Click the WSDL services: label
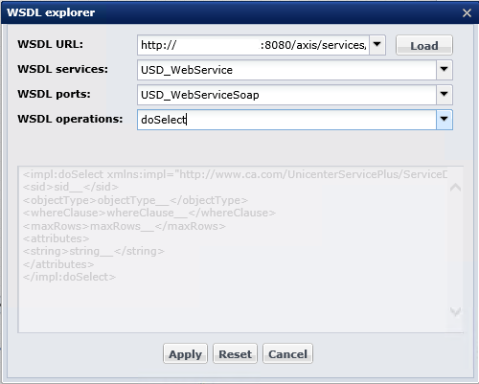479x384 pixels. [x=63, y=69]
